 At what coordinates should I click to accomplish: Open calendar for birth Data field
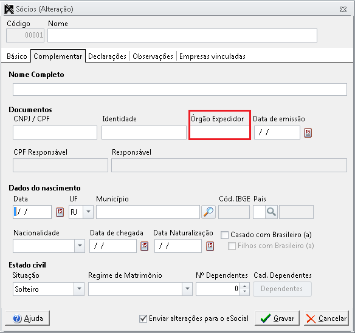pos(60,212)
